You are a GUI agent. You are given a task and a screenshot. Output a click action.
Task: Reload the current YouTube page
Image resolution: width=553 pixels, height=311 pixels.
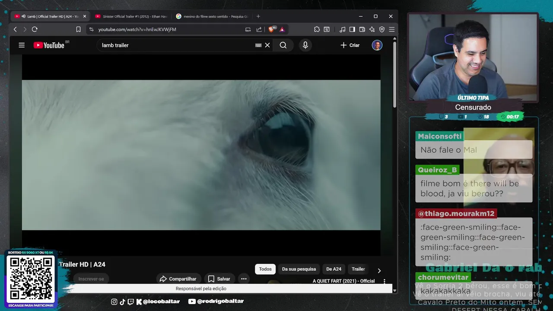35,29
